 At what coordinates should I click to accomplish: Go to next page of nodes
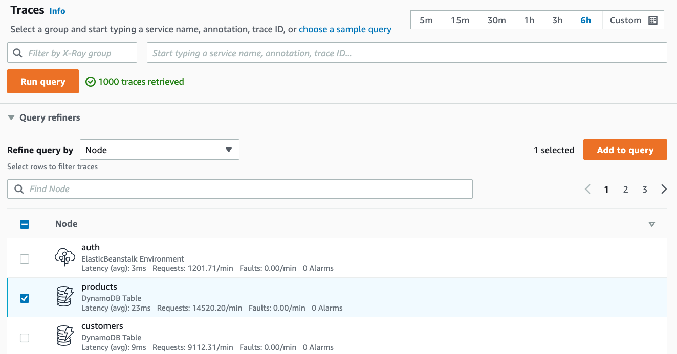[664, 190]
